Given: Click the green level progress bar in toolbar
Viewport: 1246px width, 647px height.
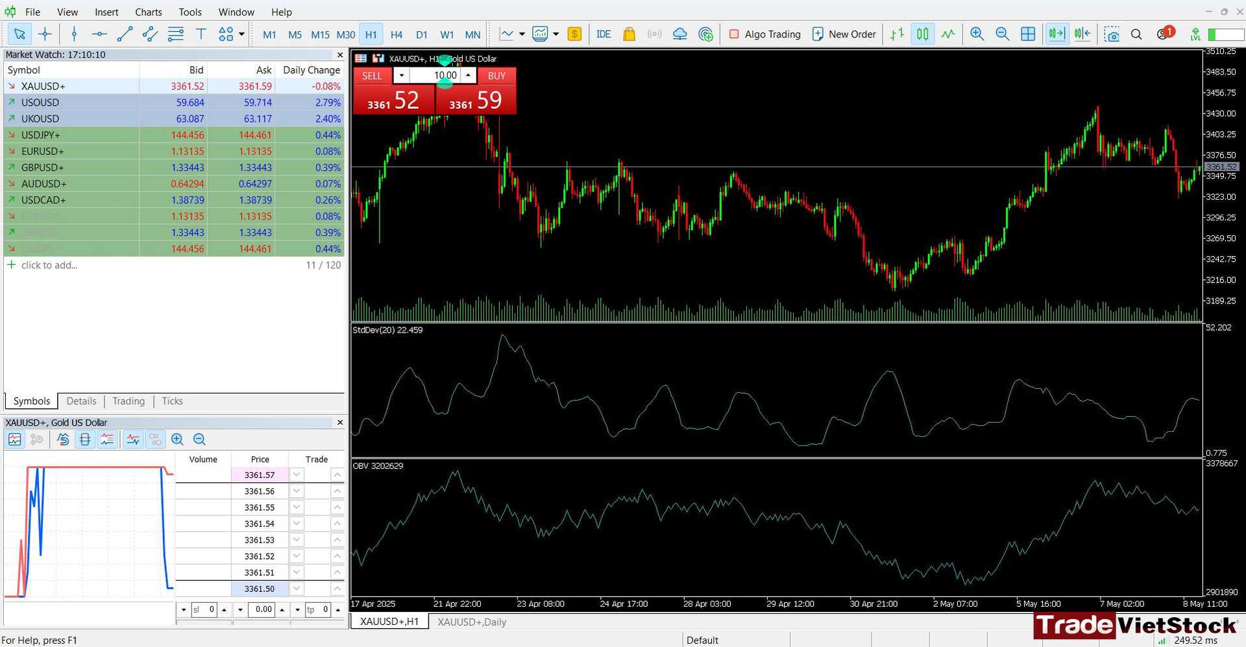Looking at the screenshot, I should pyautogui.click(x=1225, y=34).
